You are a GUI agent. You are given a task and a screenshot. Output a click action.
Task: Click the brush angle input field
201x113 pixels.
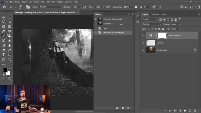[146, 7]
